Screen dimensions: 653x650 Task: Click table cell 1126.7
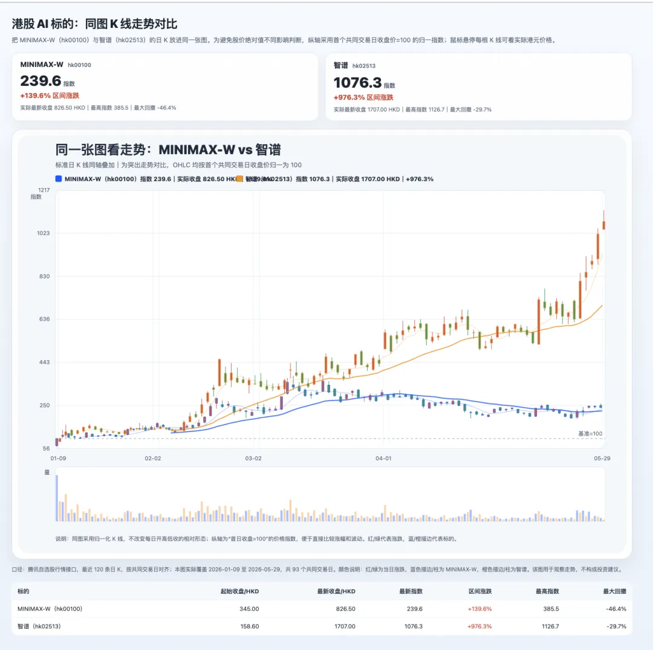550,626
